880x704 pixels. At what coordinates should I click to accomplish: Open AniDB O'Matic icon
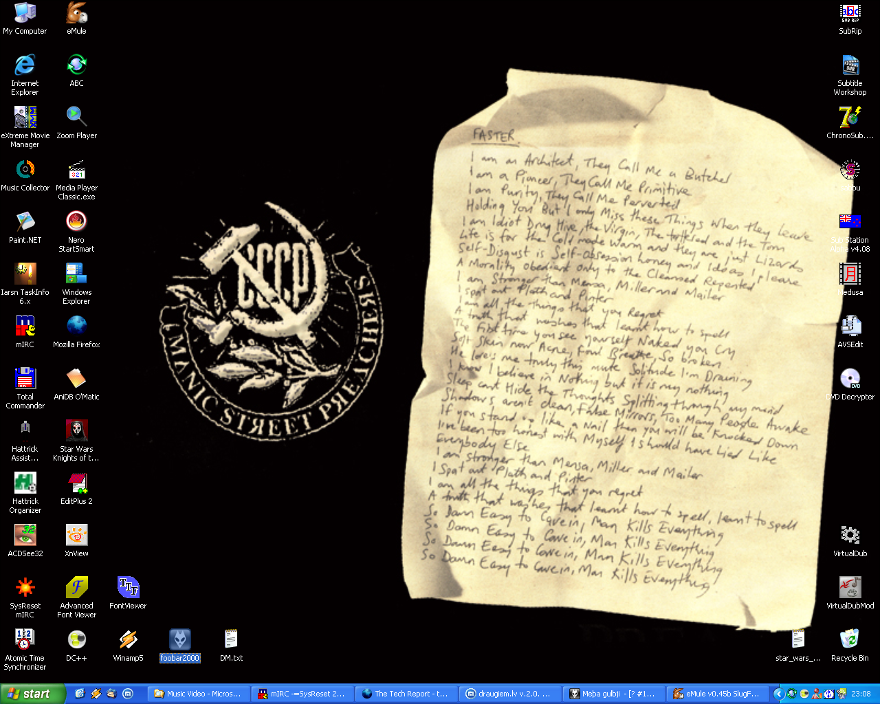coord(76,384)
